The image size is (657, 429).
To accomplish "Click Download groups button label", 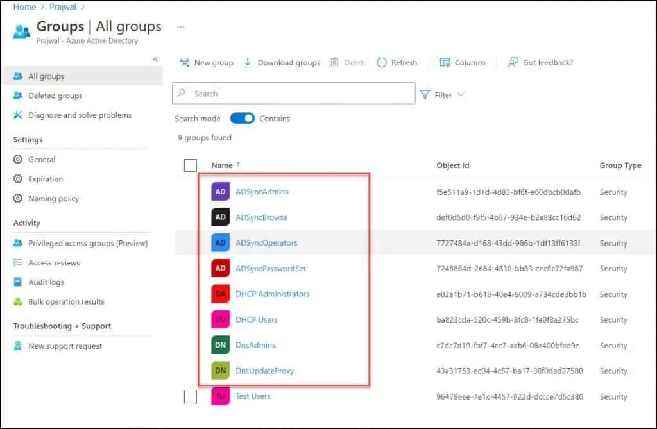I will (289, 62).
